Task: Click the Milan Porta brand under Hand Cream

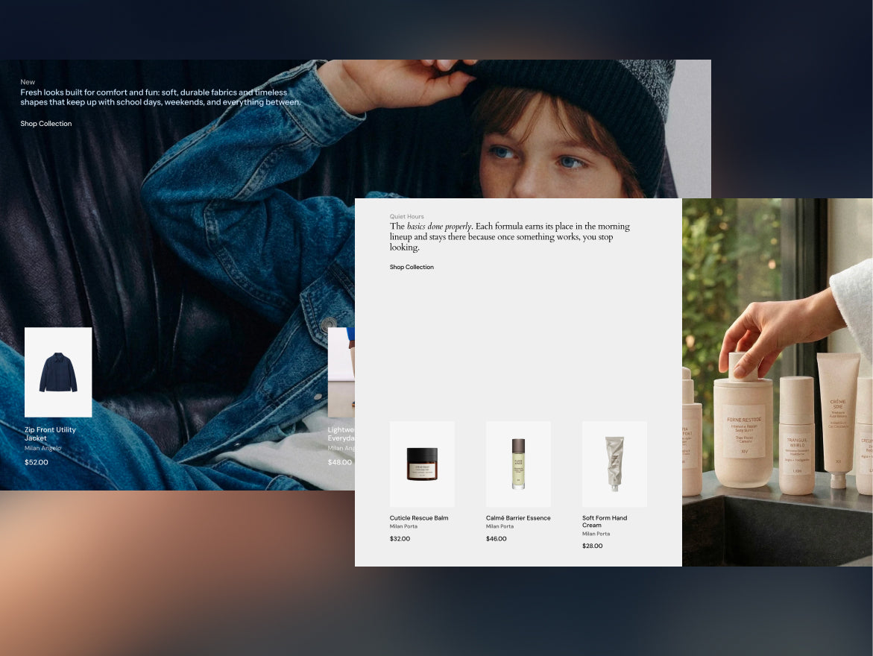Action: click(x=596, y=534)
